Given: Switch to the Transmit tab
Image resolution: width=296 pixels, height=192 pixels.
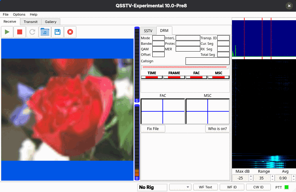Looking at the screenshot, I should 30,22.
